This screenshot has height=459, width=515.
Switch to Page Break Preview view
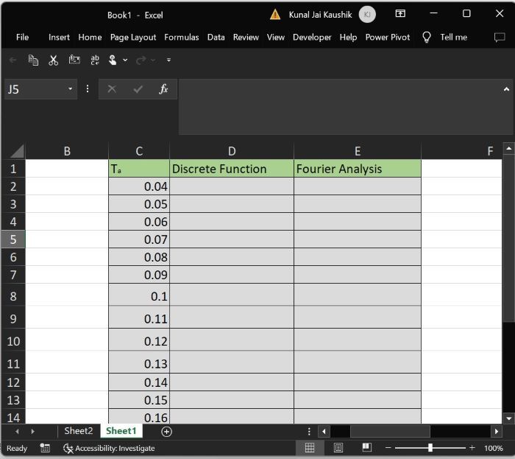coord(366,448)
